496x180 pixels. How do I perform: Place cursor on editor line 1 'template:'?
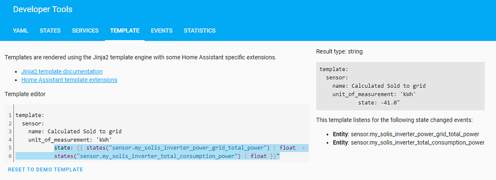pyautogui.click(x=30, y=115)
